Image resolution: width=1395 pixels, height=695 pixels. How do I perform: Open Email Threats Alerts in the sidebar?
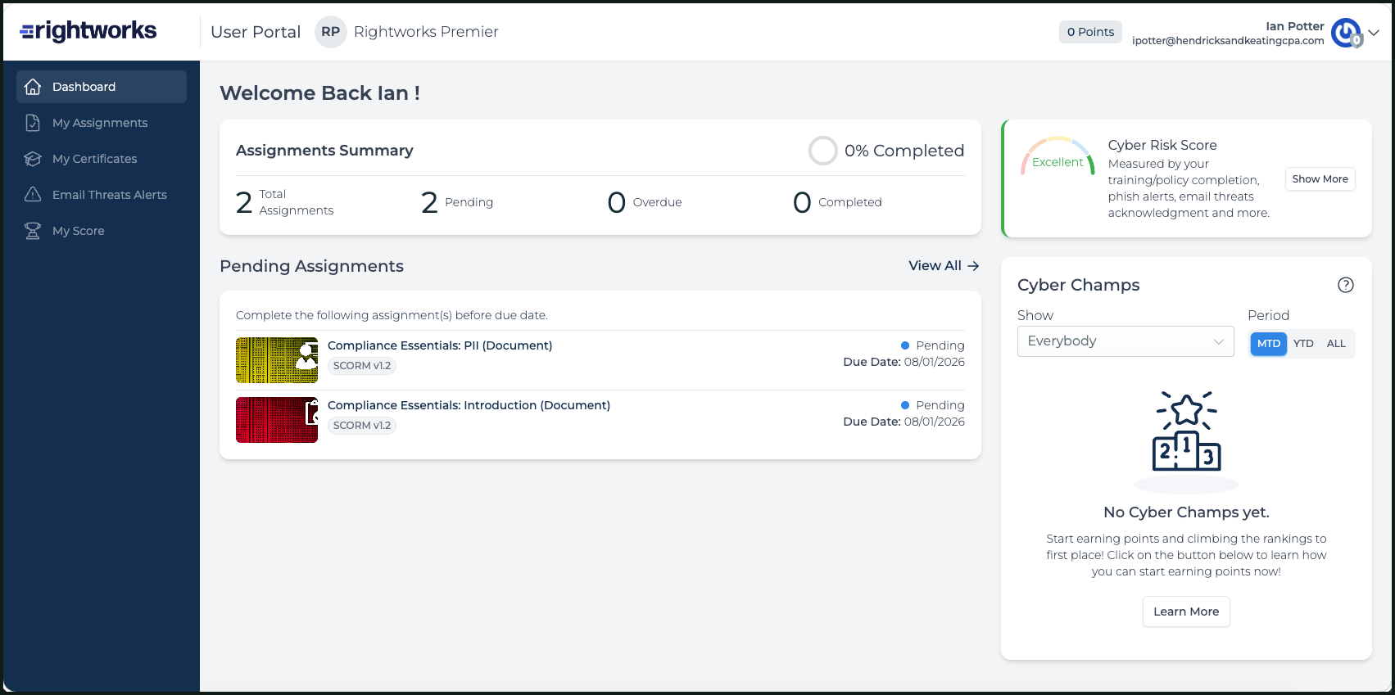point(102,195)
